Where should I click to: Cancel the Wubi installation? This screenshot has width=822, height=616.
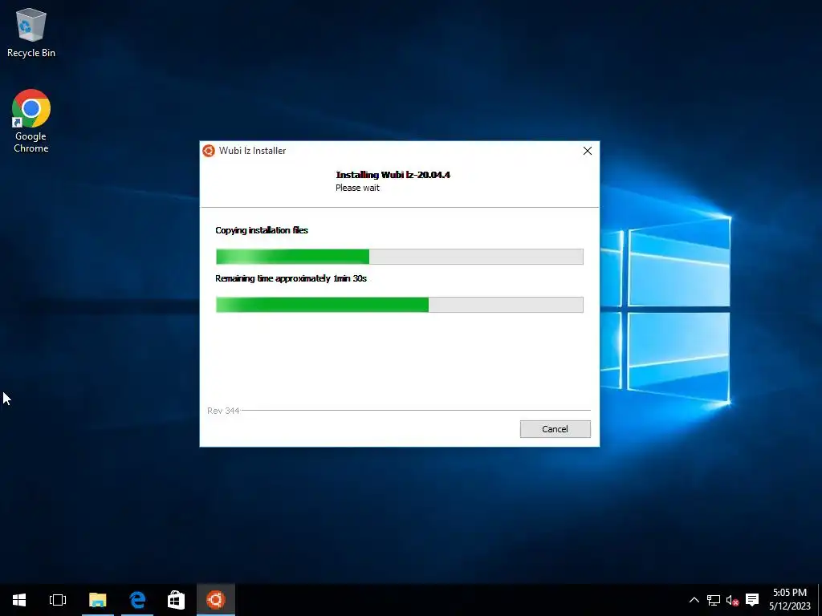tap(555, 429)
